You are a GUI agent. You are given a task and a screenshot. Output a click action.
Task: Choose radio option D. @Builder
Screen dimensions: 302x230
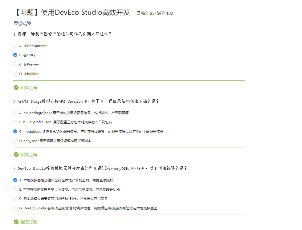pyautogui.click(x=15, y=73)
